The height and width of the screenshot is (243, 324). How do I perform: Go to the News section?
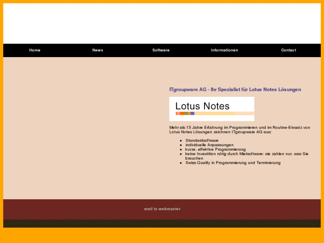point(98,50)
